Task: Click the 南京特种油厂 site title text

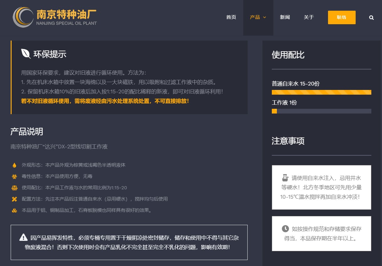Action: click(x=67, y=14)
